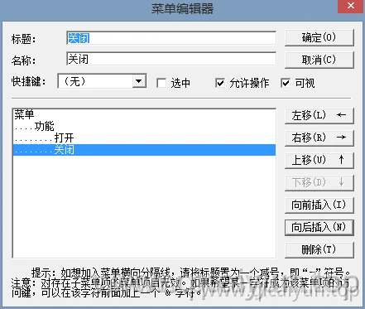Focus the 标题 input field

pyautogui.click(x=171, y=38)
